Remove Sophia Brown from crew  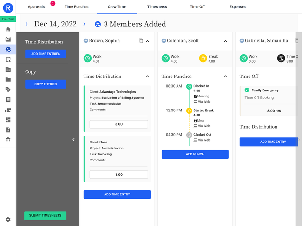point(86,41)
